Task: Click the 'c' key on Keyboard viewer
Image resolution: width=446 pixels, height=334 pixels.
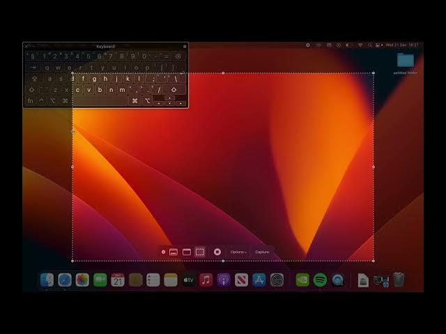Action: click(x=77, y=90)
